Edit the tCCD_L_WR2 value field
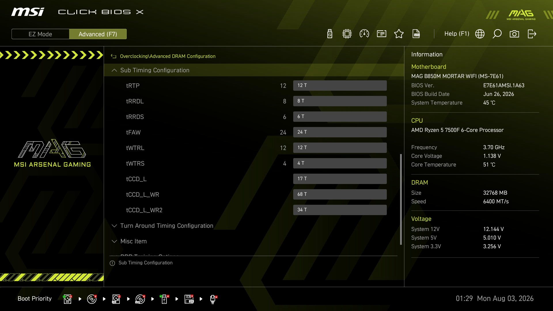This screenshot has height=311, width=553. (340, 210)
